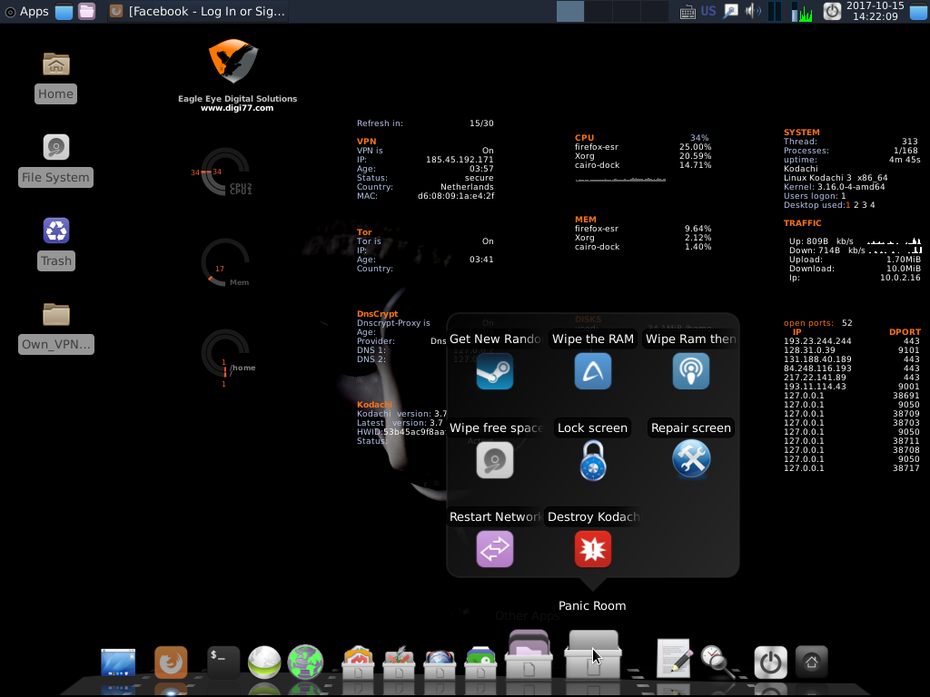Open the File System desktop icon
The height and width of the screenshot is (697, 930).
tap(55, 147)
